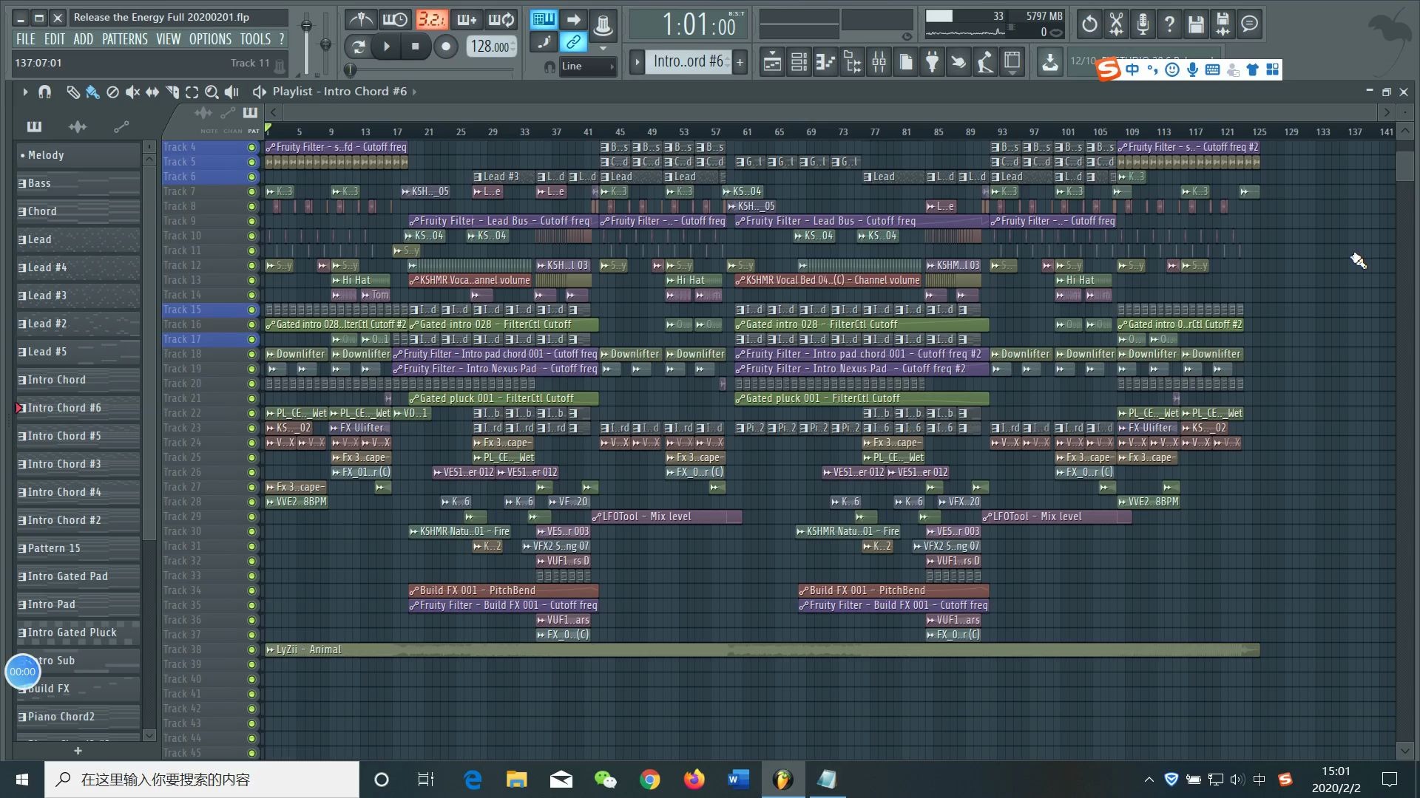Screen dimensions: 1420x798
Task: Select the Paint brush tool
Action: pyautogui.click(x=92, y=92)
